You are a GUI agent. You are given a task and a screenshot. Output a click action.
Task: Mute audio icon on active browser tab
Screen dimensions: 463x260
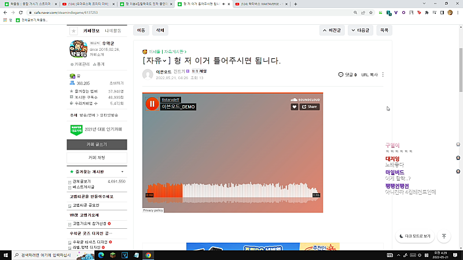point(223,4)
